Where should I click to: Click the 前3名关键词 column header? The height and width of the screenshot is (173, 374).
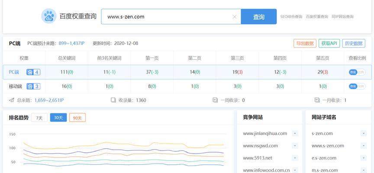coord(109,58)
